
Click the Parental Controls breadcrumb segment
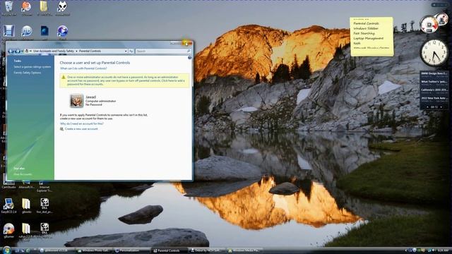coord(90,51)
